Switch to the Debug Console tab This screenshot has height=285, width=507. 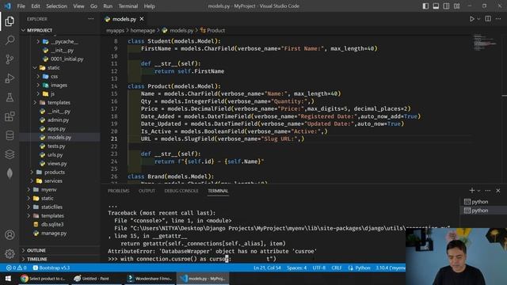[181, 191]
